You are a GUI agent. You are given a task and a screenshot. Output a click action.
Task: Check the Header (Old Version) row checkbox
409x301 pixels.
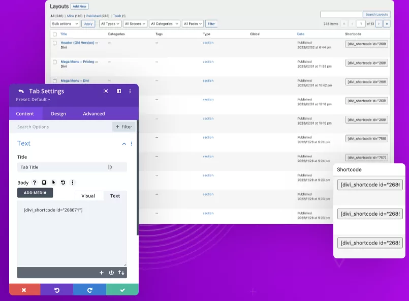[x=54, y=43]
